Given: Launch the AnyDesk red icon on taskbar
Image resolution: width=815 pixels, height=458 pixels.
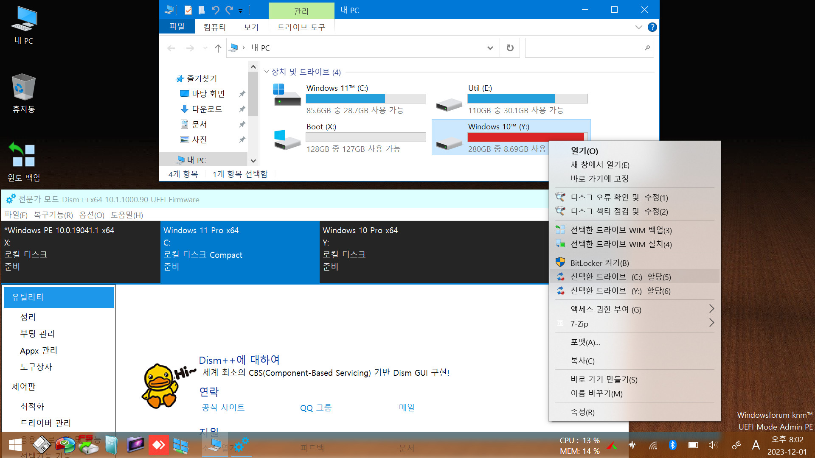Looking at the screenshot, I should [158, 445].
